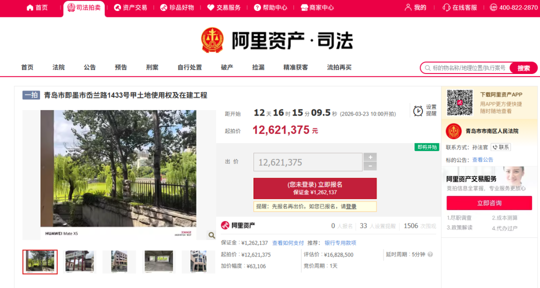Decrease the bid with the minus stepper

[x=370, y=165]
